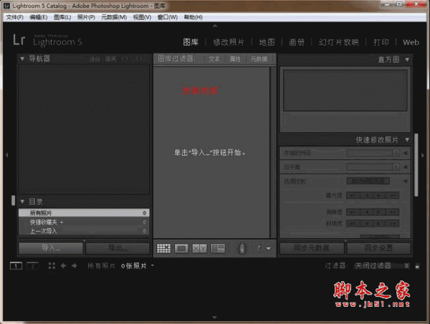
Task: Click the filter lock icon at filmstrip right
Action: 417,266
